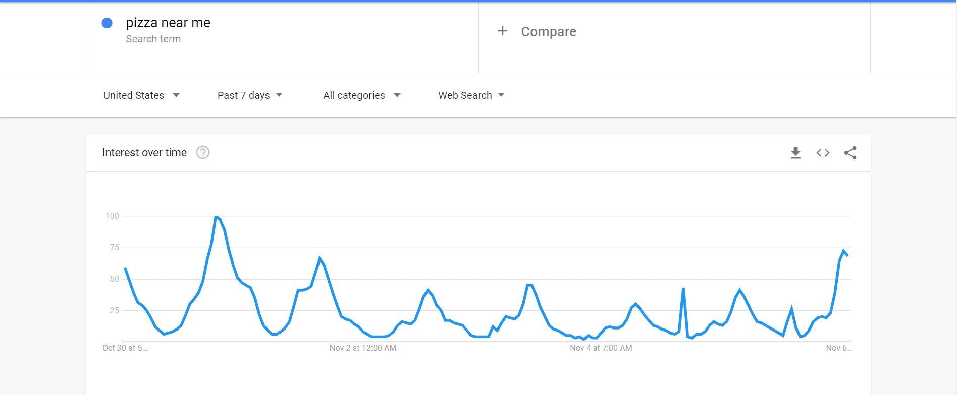Download the Interest over time chart data
The width and height of the screenshot is (957, 395).
coord(795,153)
